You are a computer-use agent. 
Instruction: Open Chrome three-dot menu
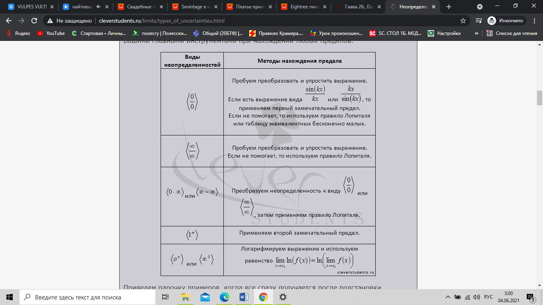[534, 21]
